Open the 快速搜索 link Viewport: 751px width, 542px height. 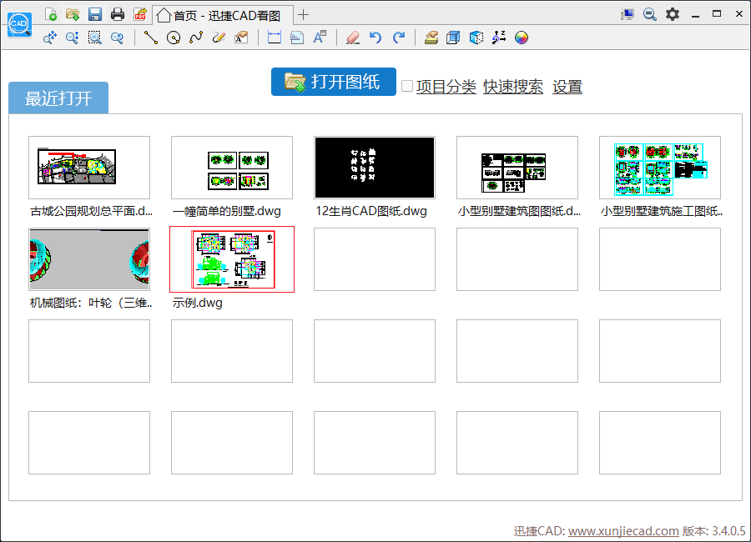513,87
